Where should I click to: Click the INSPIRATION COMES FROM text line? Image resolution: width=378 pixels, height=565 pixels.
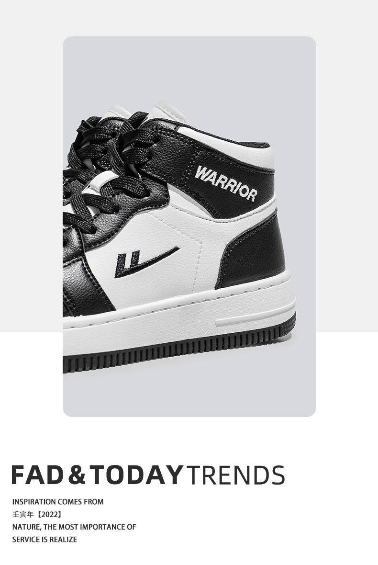coord(58,502)
